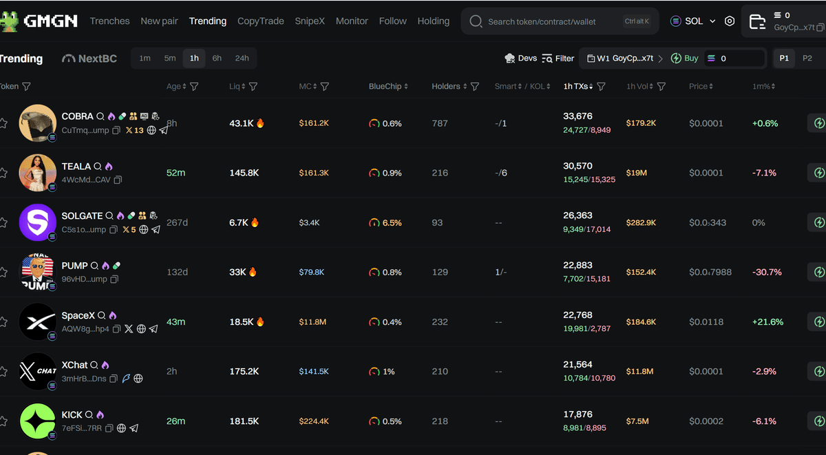Image resolution: width=826 pixels, height=455 pixels.
Task: Open the wallet icon in header
Action: 757,22
